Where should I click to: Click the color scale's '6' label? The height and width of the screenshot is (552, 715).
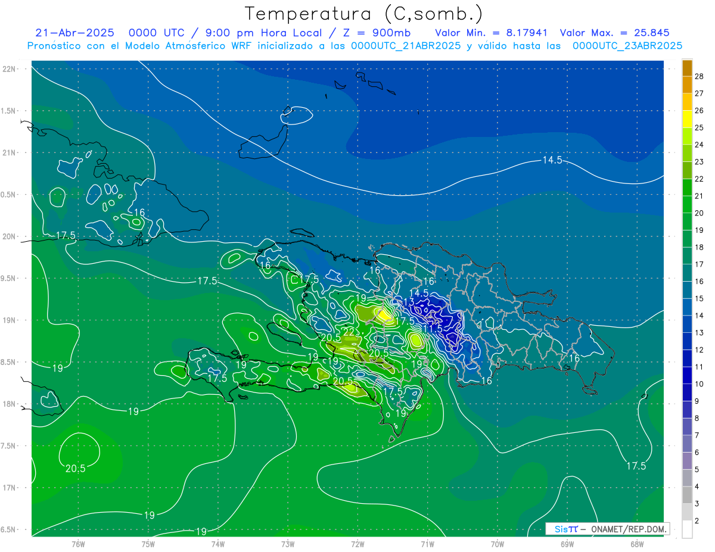click(x=697, y=453)
